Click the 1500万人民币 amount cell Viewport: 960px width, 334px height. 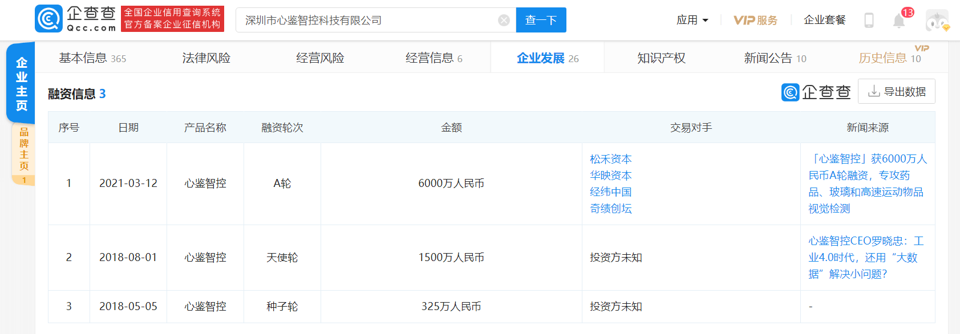tap(451, 258)
